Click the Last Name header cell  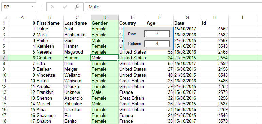pyautogui.click(x=77, y=23)
